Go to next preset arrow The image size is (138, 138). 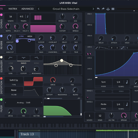pyautogui.click(x=93, y=9)
